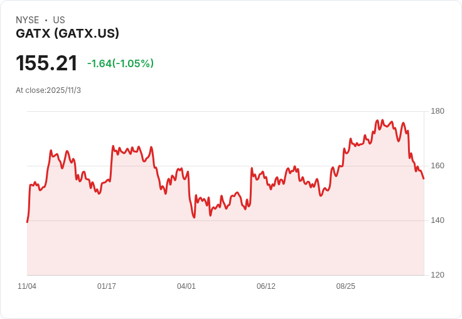Image resolution: width=462 pixels, height=319 pixels.
Task: Click the chart line's highest peak near 177
Action: pyautogui.click(x=382, y=120)
